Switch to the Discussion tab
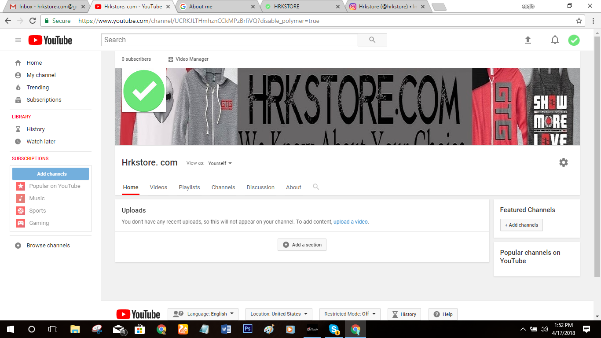The image size is (601, 338). click(260, 187)
